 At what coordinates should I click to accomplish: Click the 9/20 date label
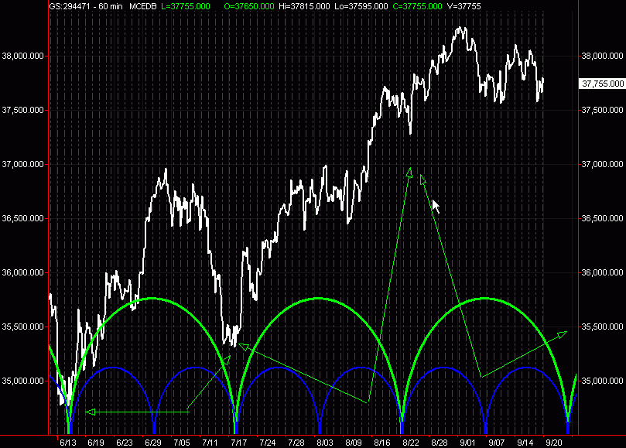[x=553, y=442]
